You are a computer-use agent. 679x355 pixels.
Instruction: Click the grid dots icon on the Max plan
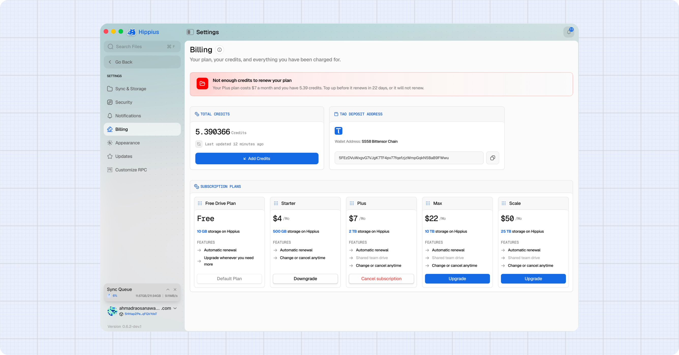pyautogui.click(x=428, y=203)
